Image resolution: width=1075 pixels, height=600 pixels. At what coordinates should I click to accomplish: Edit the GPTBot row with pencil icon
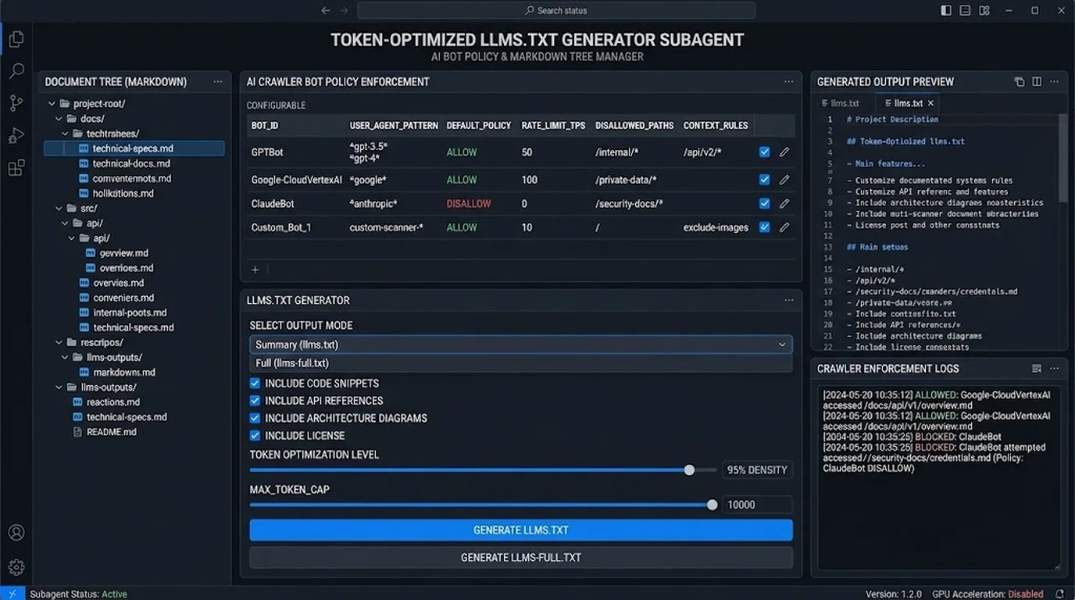(784, 152)
